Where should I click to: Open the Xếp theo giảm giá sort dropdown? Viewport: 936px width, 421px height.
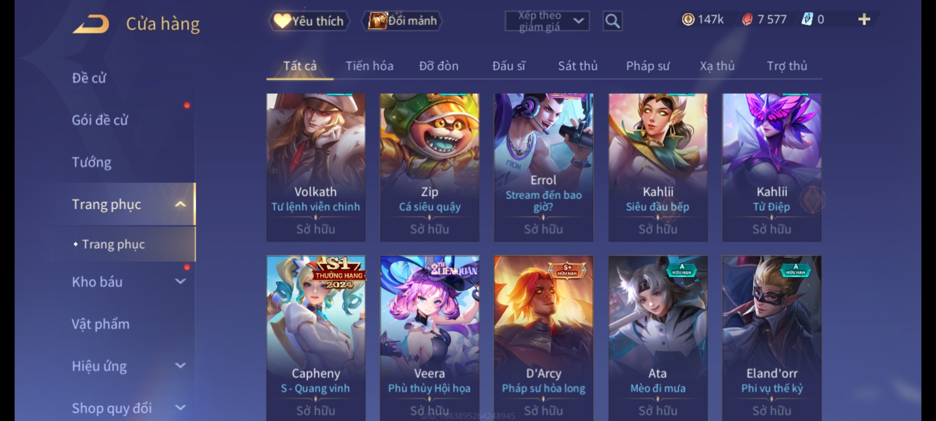[x=547, y=21]
